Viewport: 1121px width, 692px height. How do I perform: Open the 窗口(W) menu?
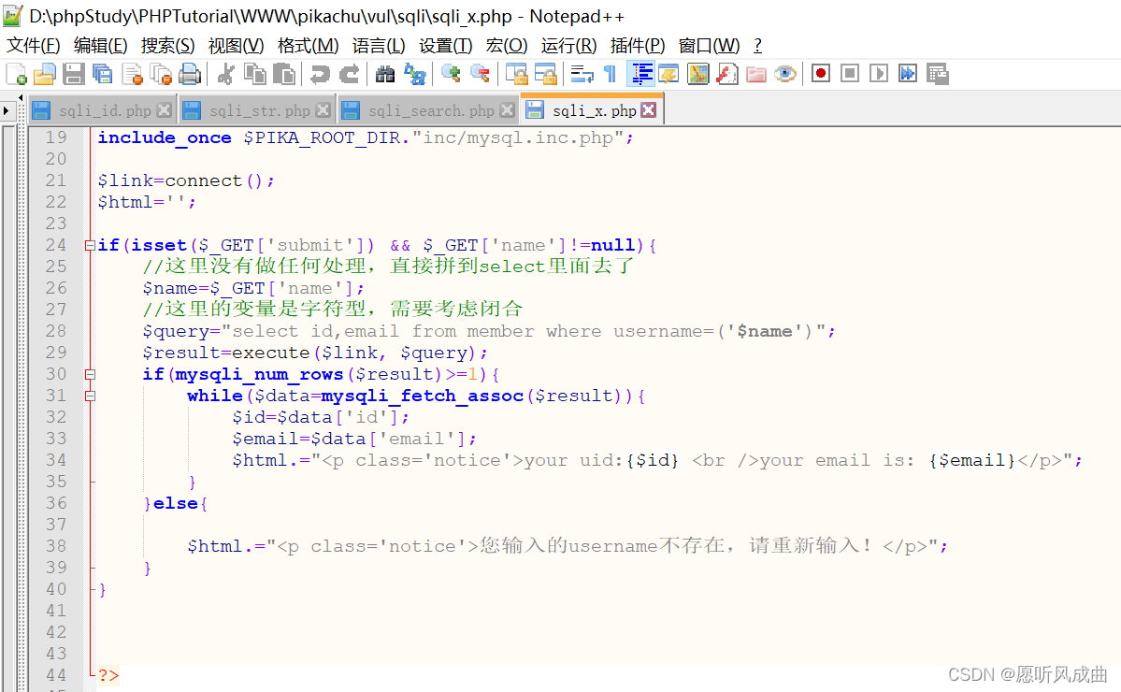click(x=709, y=46)
